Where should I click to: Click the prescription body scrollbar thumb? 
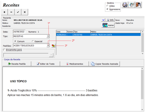coord(142,85)
